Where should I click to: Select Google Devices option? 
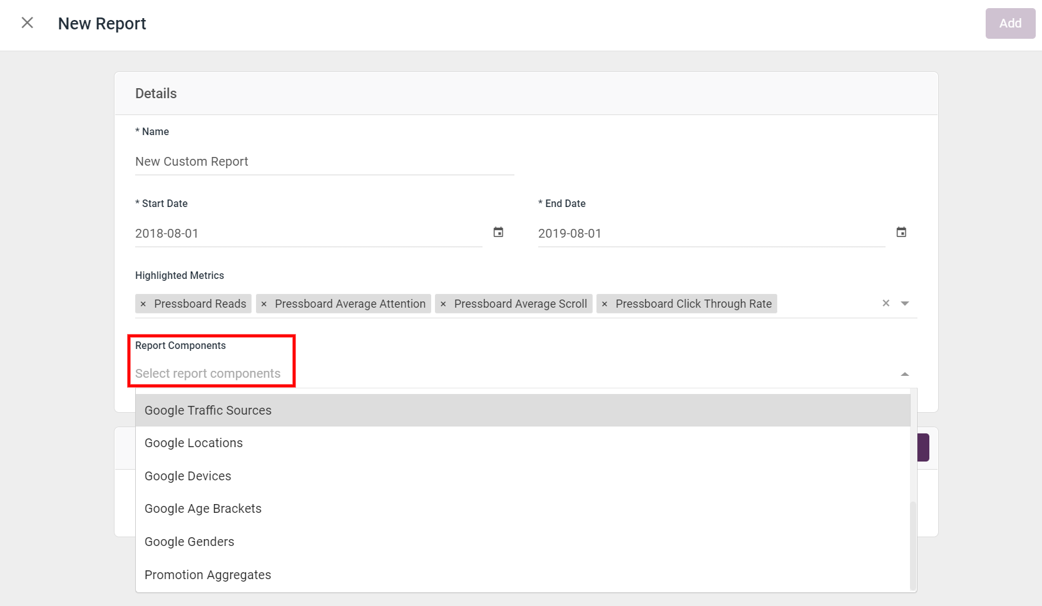[523, 476]
